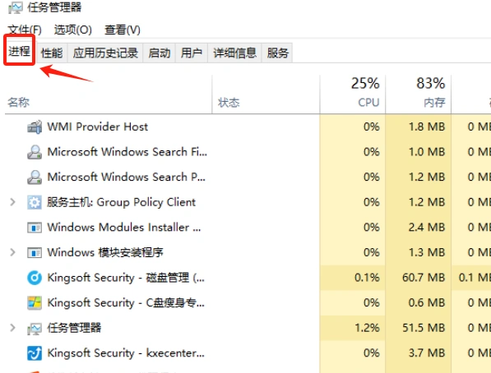Viewport: 491px width, 373px height.
Task: Click the WMI Provider Host process icon
Action: point(35,127)
